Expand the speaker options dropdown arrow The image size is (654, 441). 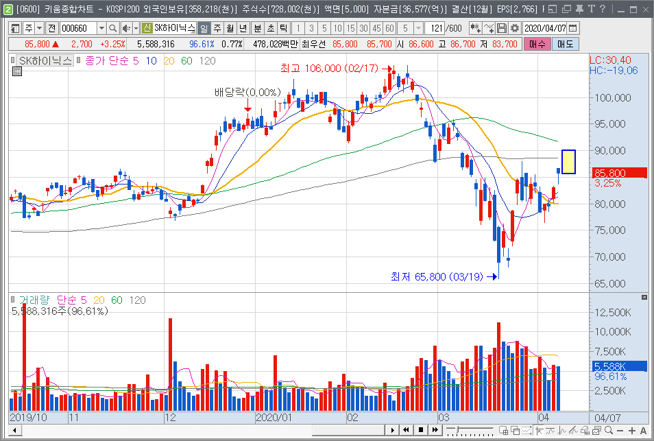[x=136, y=28]
